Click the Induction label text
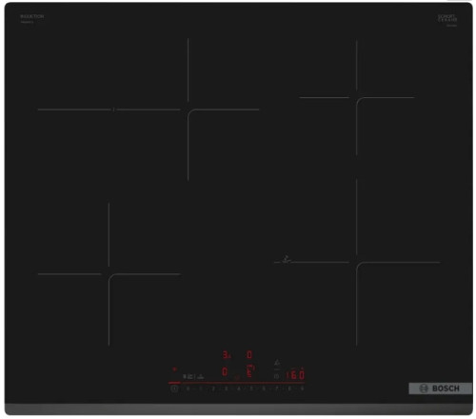Screen dimensions: 476x419 click(32, 16)
